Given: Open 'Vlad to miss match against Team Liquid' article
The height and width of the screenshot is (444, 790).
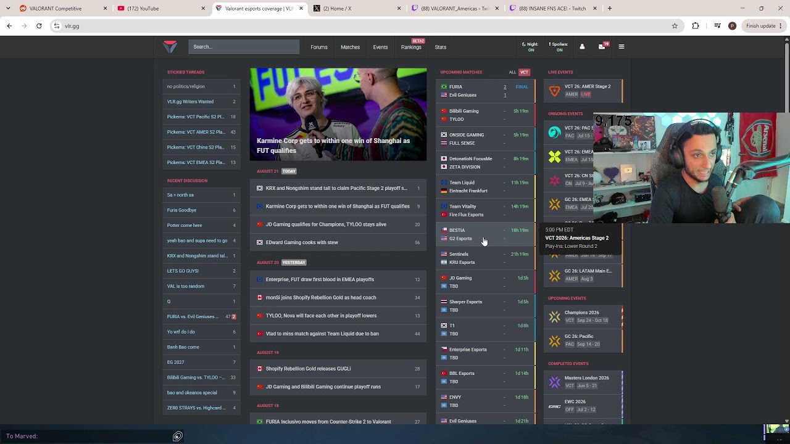Looking at the screenshot, I should (338, 334).
